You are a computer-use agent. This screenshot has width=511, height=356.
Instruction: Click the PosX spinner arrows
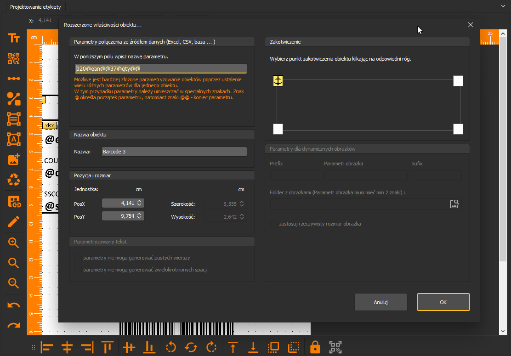coord(139,203)
